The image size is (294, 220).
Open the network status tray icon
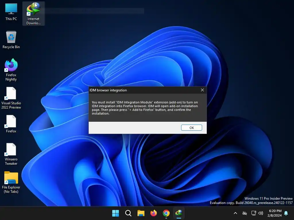pos(254,213)
